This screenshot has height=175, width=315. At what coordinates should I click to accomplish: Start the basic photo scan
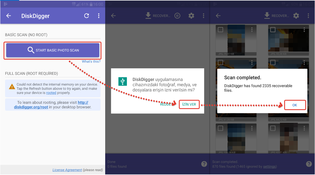point(53,50)
